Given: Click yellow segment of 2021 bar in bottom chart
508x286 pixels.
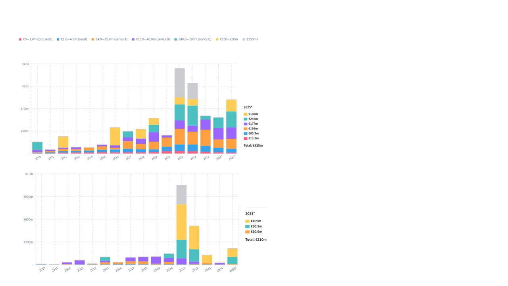Looking at the screenshot, I should coord(181,222).
